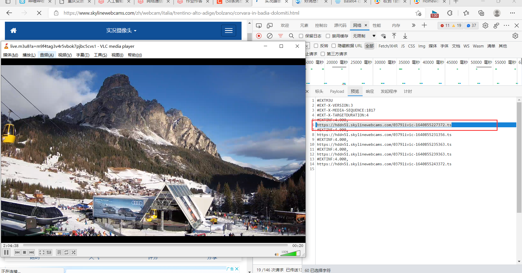Screen dimensions: 522x273
Task: Open VLC 视频(V) menu
Action: (65, 55)
